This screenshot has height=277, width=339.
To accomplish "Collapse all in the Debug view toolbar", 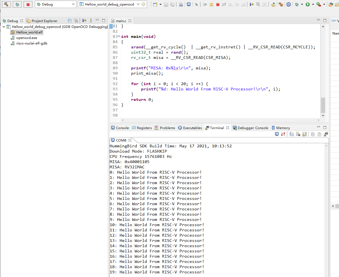I will [70, 21].
